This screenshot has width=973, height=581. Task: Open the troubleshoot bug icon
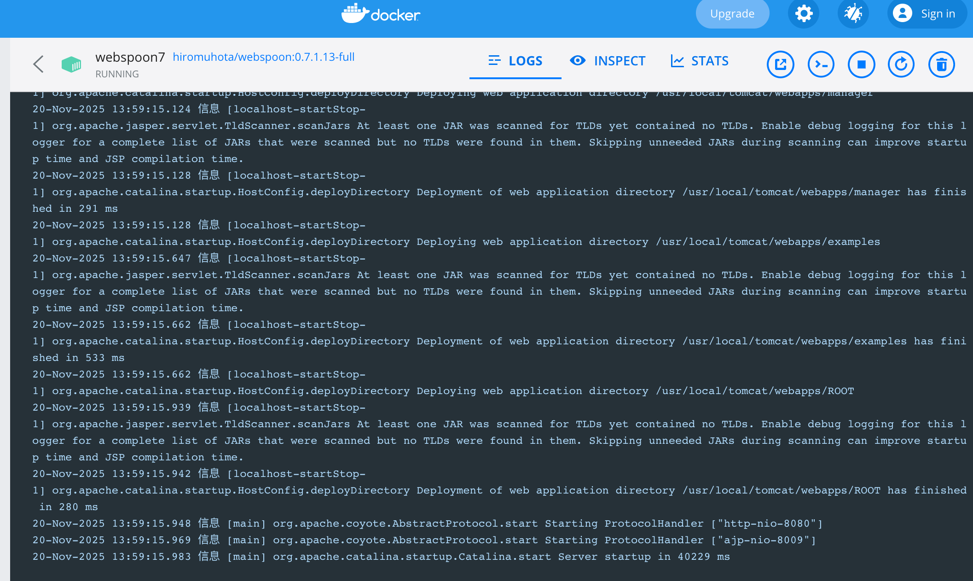pyautogui.click(x=853, y=13)
